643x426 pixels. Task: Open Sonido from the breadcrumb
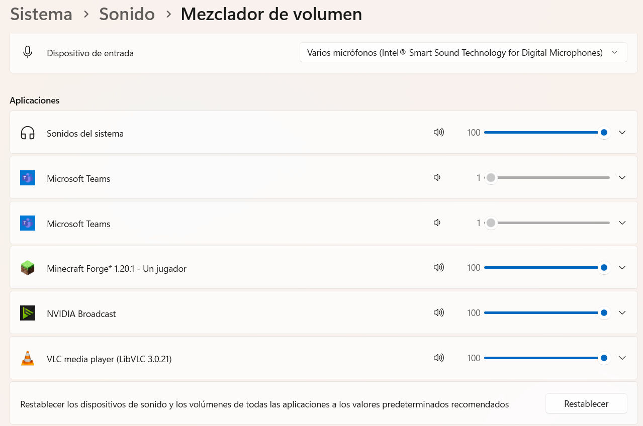[127, 14]
